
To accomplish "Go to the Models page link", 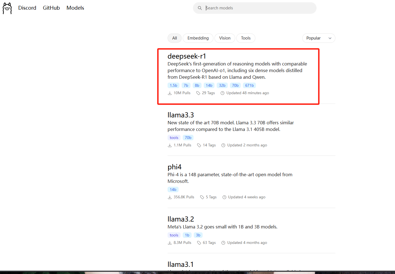I will [x=75, y=8].
